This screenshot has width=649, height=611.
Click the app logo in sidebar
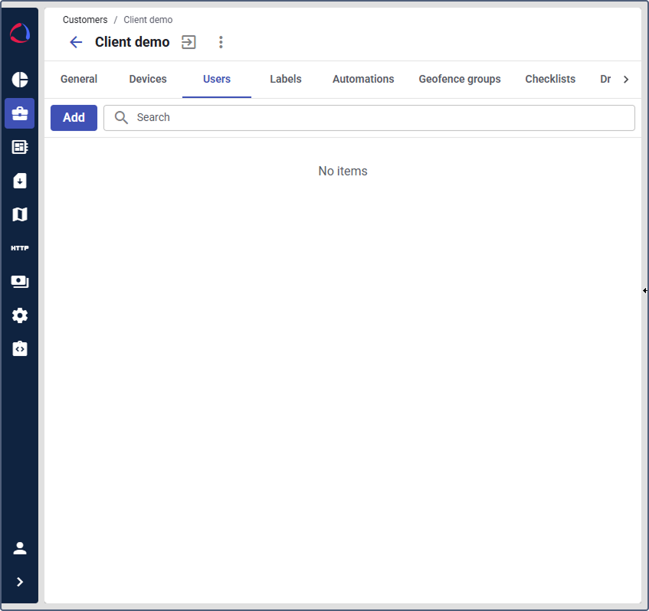point(20,34)
